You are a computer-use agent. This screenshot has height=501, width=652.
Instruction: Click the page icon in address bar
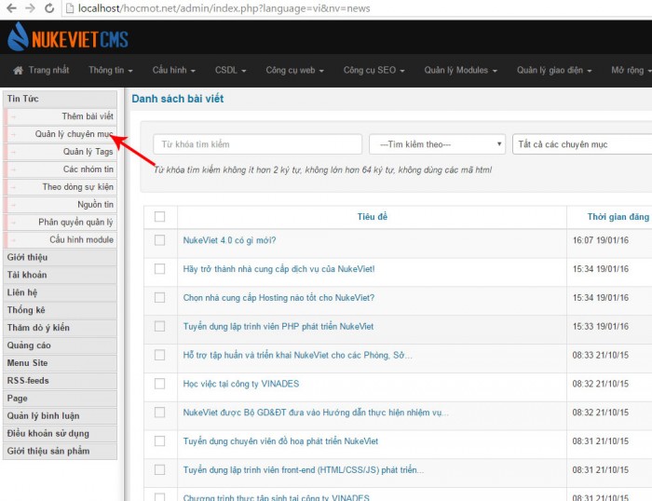click(x=70, y=8)
